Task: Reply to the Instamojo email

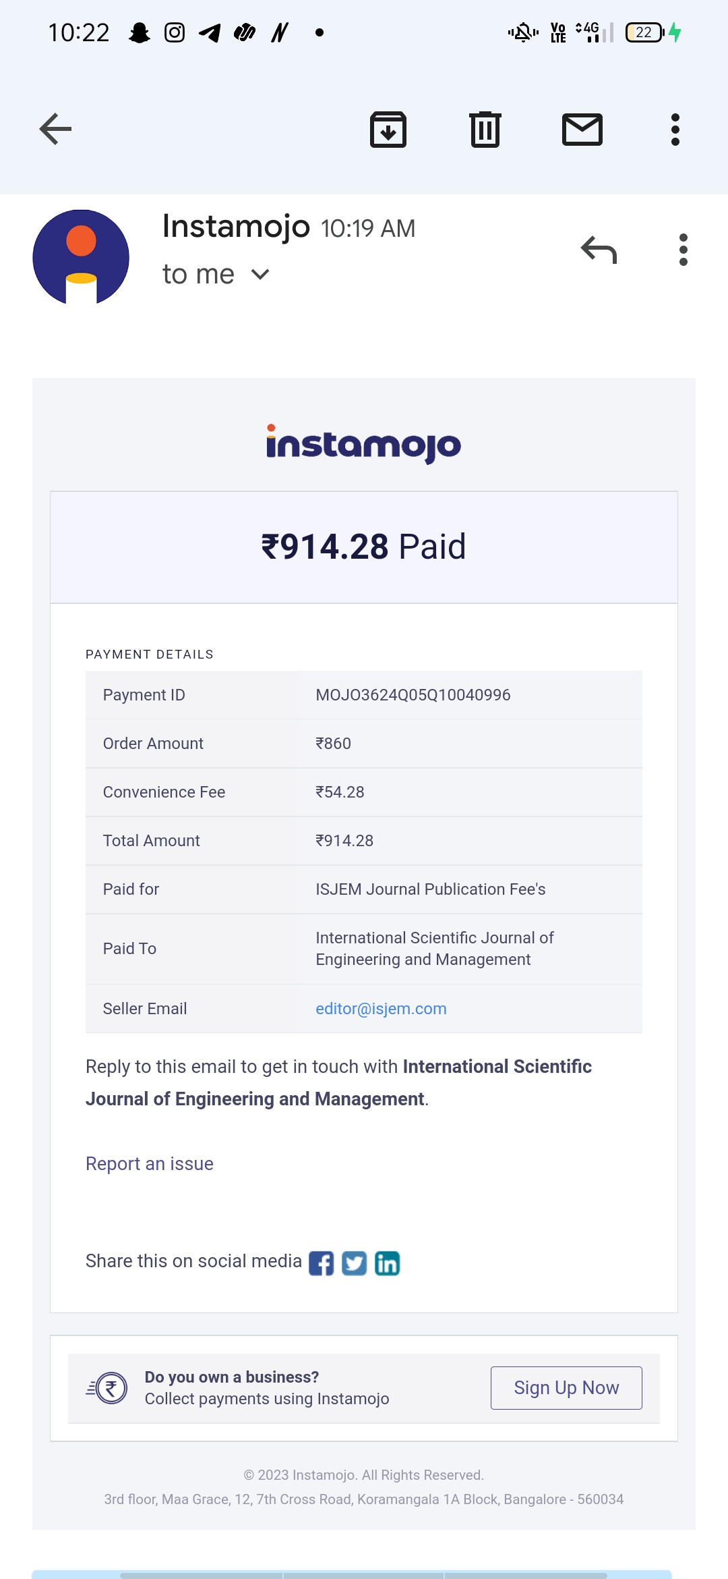Action: (599, 250)
